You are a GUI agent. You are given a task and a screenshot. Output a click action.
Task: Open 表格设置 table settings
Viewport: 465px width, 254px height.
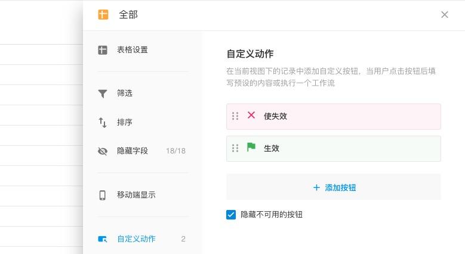click(x=132, y=50)
